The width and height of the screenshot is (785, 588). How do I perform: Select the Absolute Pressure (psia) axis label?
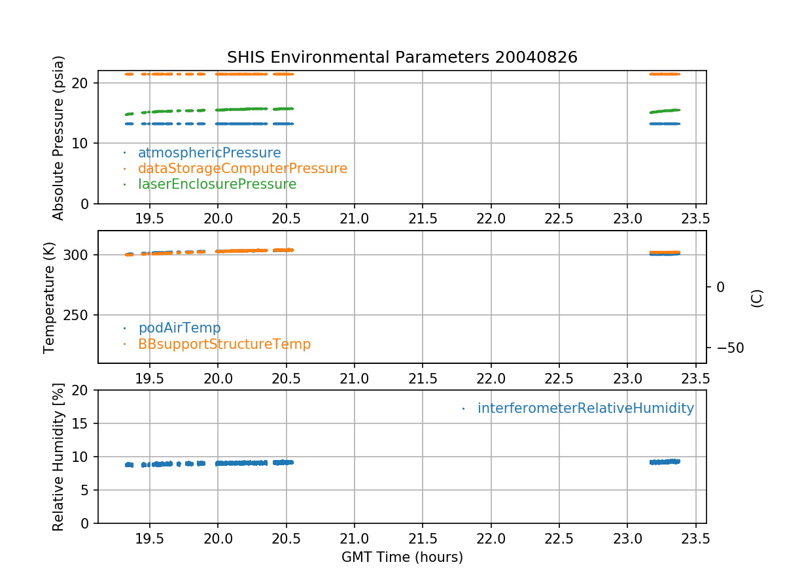coord(59,137)
